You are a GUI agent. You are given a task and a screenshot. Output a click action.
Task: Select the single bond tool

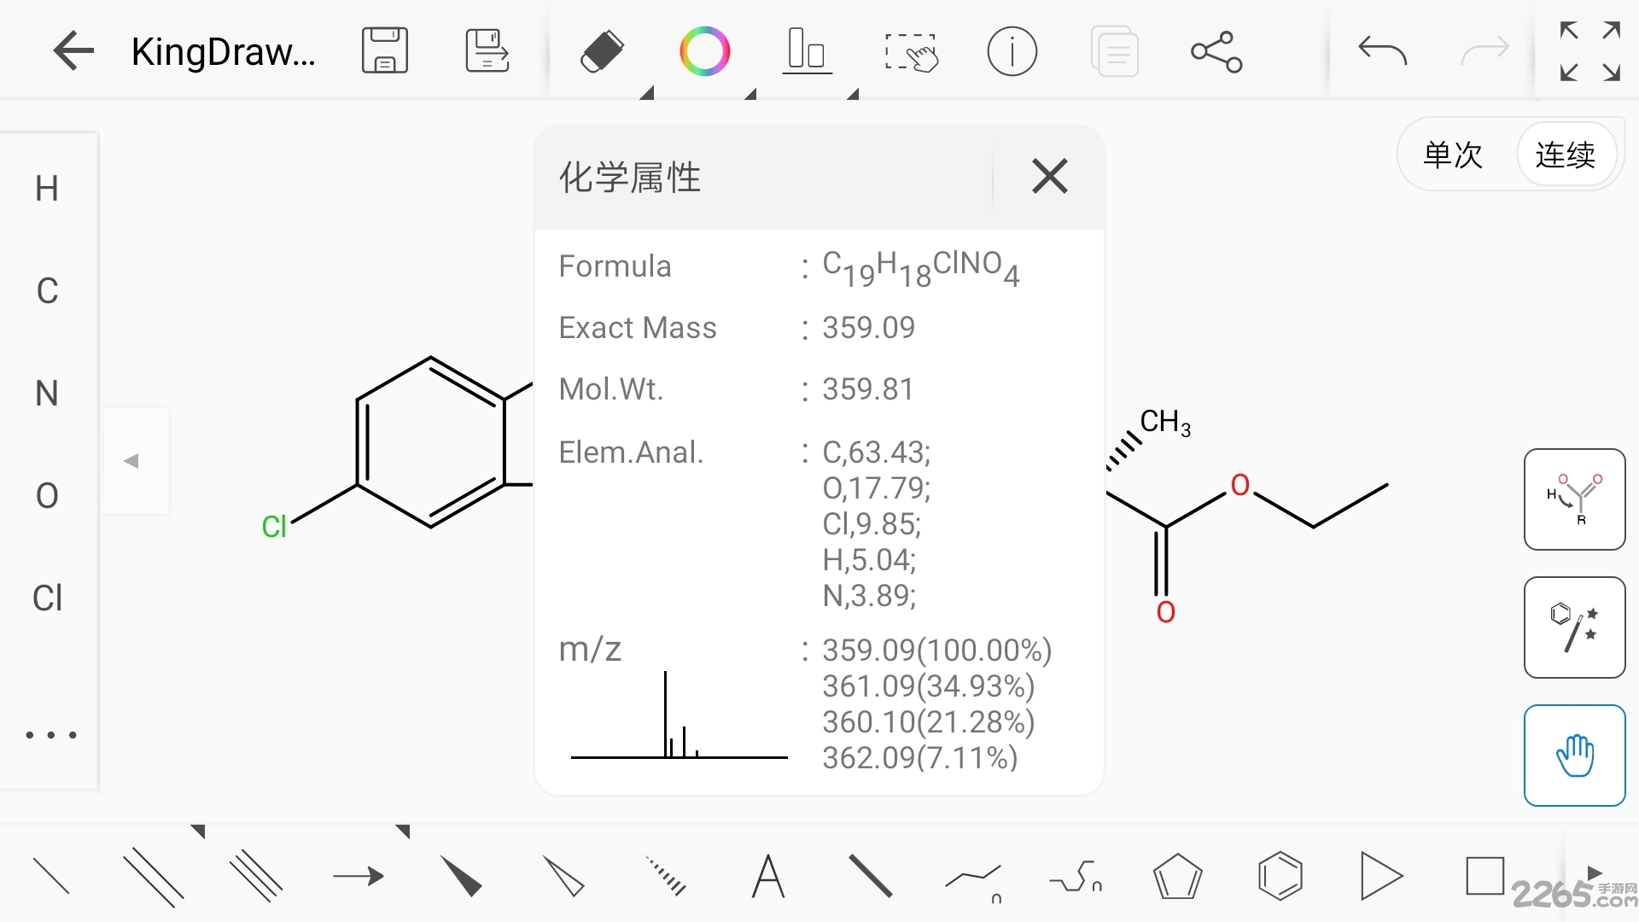coord(51,877)
